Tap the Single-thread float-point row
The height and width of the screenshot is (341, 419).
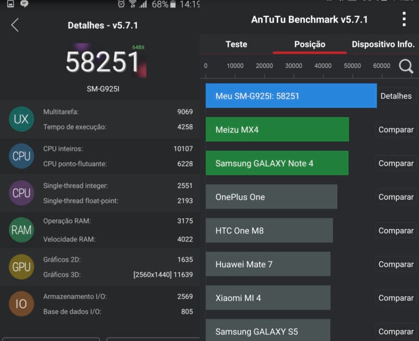[118, 201]
